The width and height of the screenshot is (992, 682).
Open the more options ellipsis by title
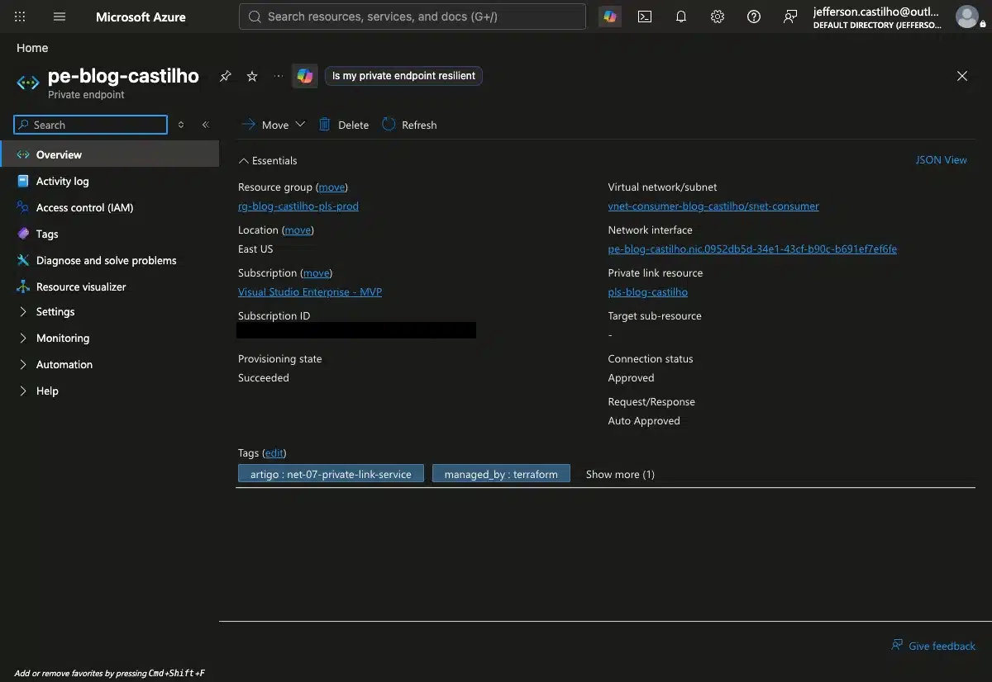pos(279,76)
